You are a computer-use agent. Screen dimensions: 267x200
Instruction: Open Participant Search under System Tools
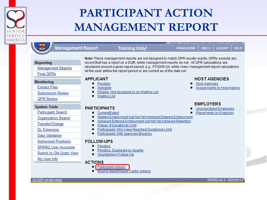[52, 112]
